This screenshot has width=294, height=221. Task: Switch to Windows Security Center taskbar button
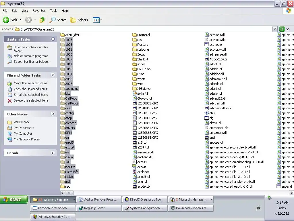[53, 217]
